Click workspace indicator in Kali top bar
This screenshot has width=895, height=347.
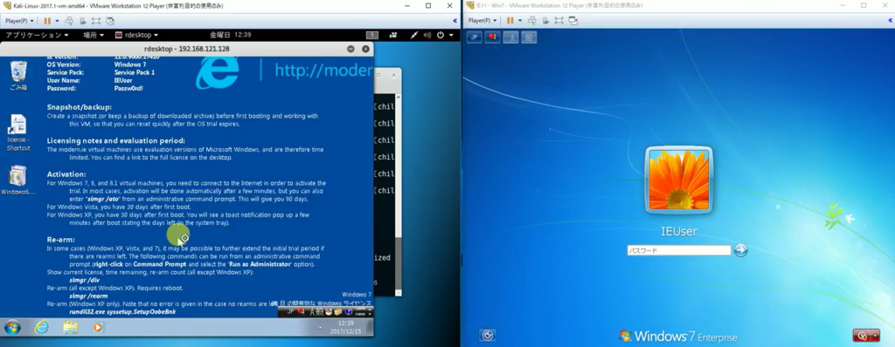click(372, 35)
